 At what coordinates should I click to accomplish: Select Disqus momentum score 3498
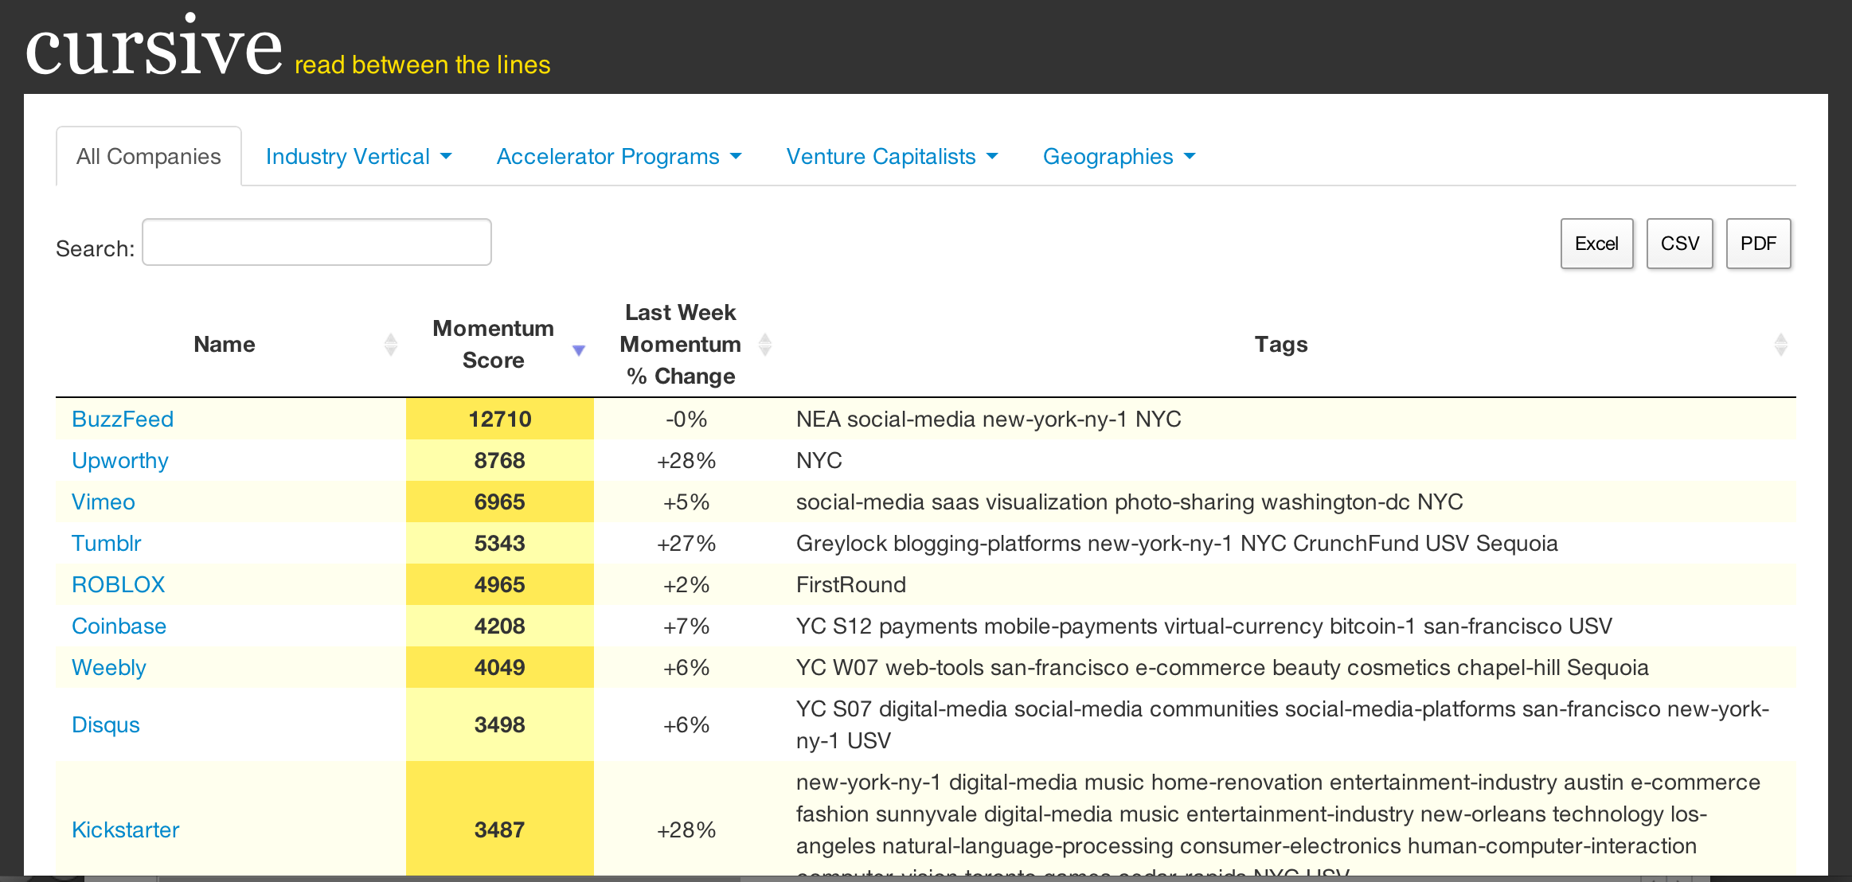tap(500, 725)
